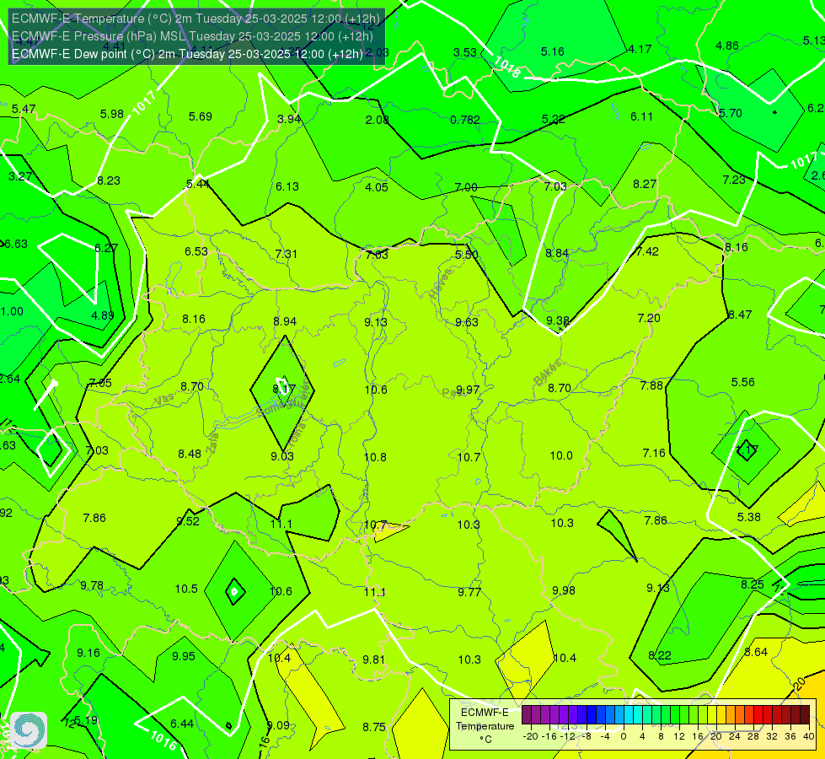825x759 pixels.
Task: Click the grid value 9.77
Action: 469,592
